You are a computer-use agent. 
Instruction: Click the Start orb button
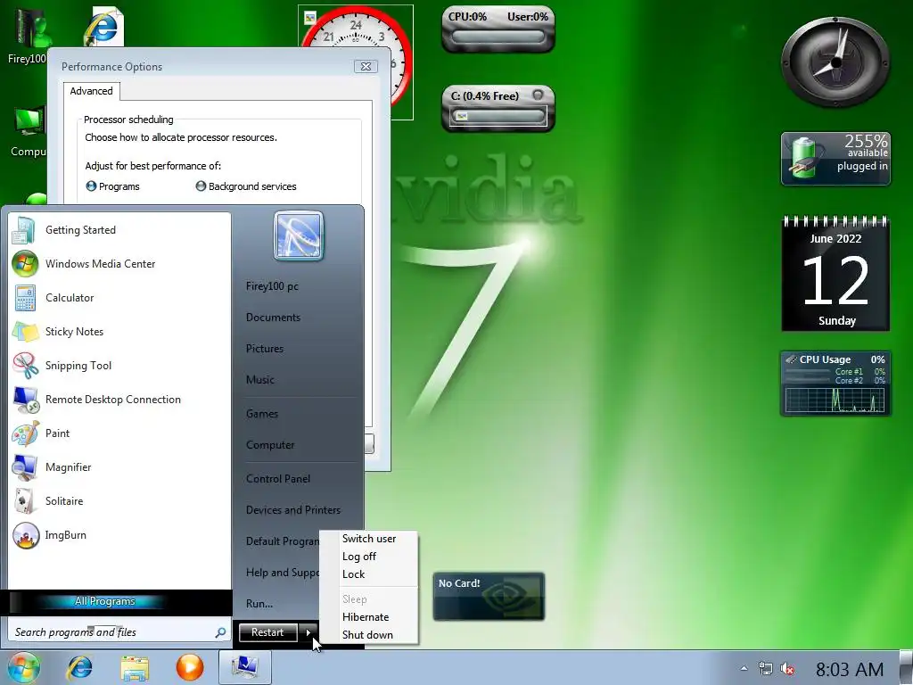click(x=23, y=667)
